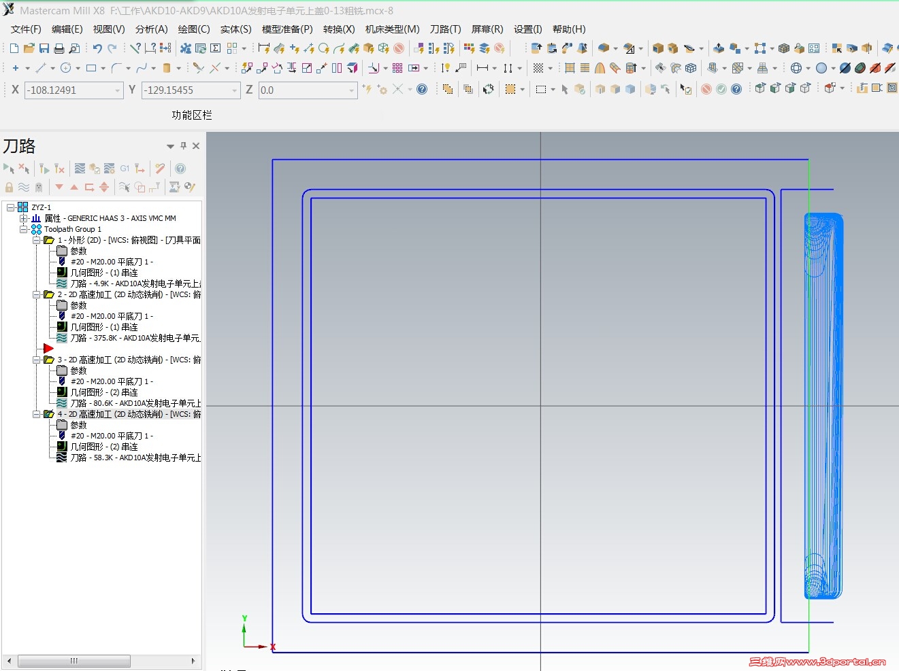Click the select all operations icon
Viewport: 899px width, 671px height.
tap(9, 169)
